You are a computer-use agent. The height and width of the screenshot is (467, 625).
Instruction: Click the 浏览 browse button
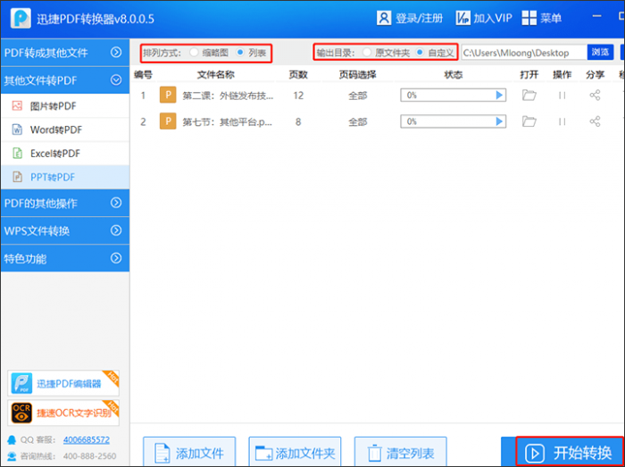[600, 52]
